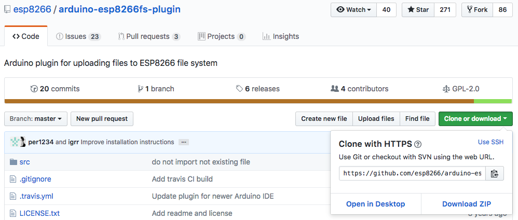518x220 pixels.
Task: Open the Branch: master dropdown
Action: (x=36, y=119)
